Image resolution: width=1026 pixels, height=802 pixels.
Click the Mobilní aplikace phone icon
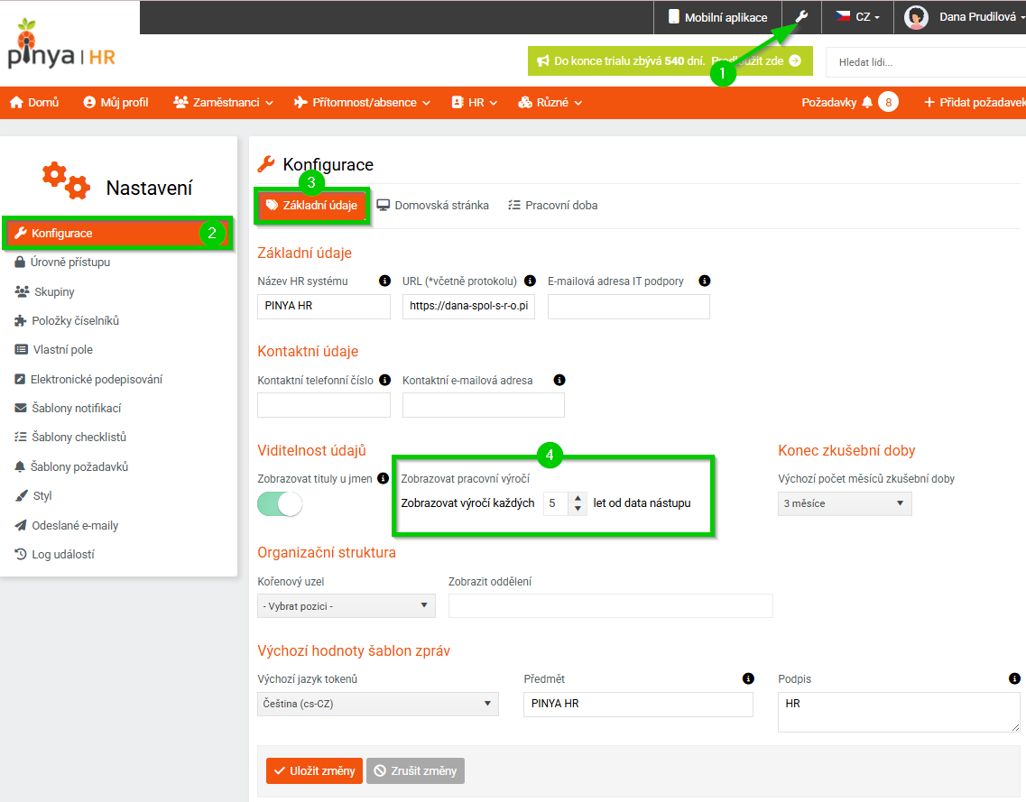coord(673,17)
